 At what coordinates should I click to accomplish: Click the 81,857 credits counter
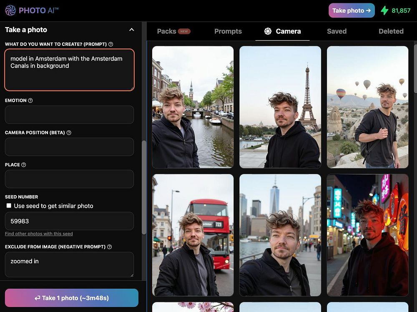[401, 10]
